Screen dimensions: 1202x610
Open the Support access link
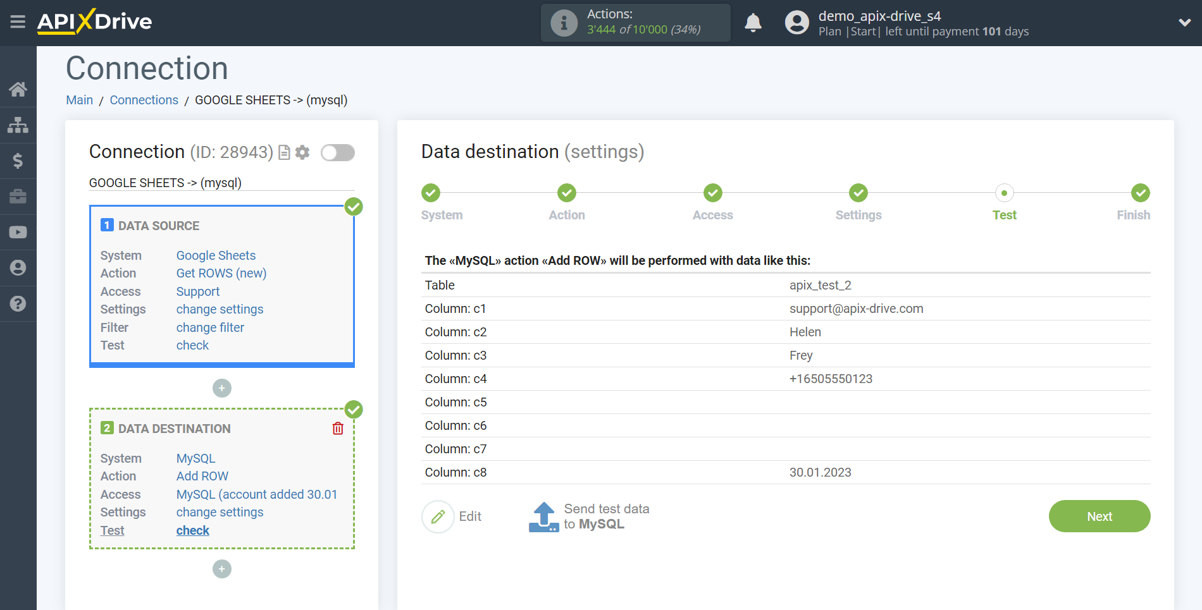pyautogui.click(x=198, y=291)
